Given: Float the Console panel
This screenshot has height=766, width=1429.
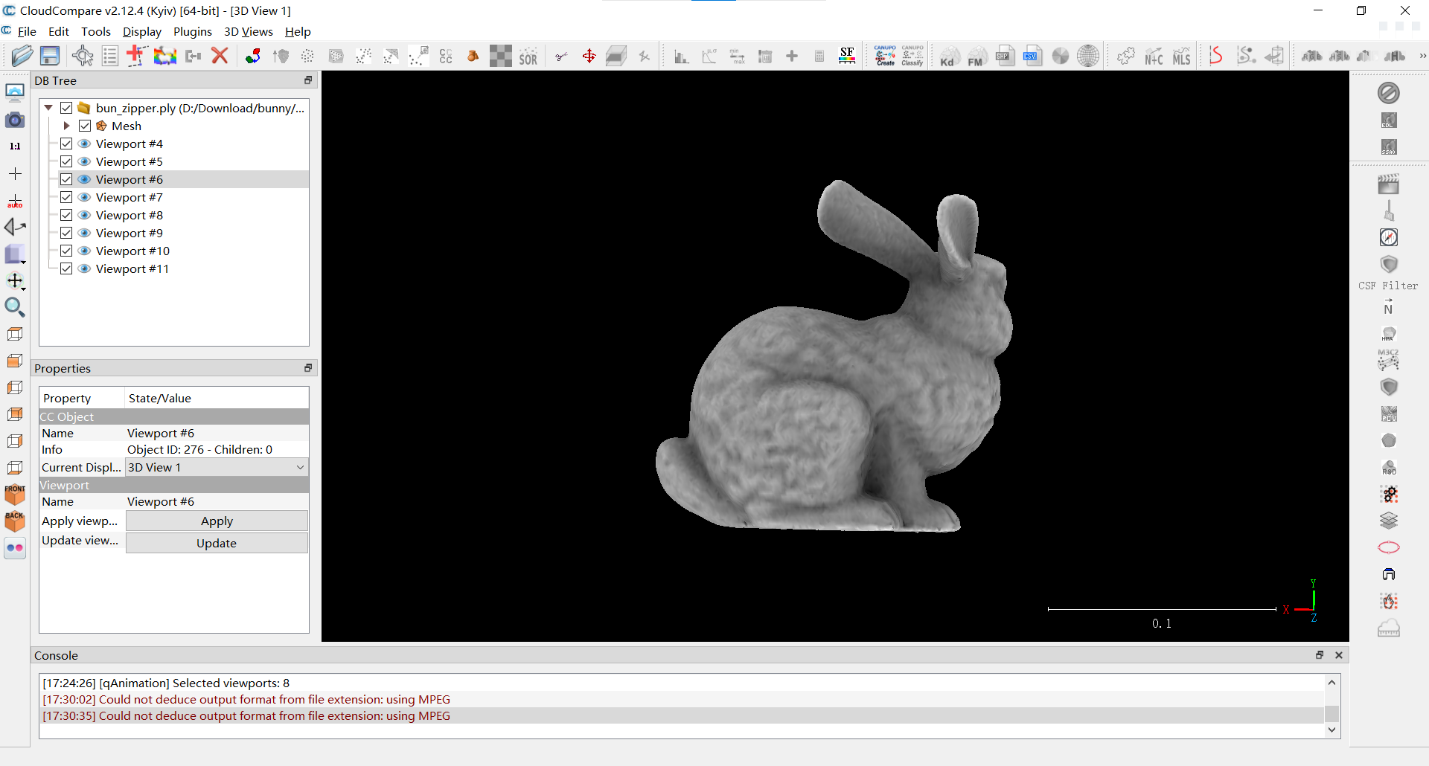Looking at the screenshot, I should click(x=1320, y=655).
